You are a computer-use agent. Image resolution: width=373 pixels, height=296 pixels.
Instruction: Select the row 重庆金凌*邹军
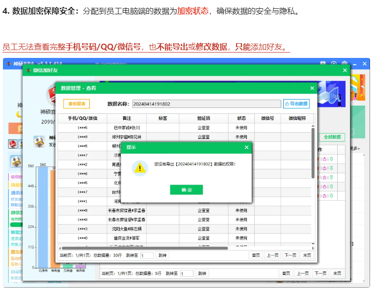point(185,238)
